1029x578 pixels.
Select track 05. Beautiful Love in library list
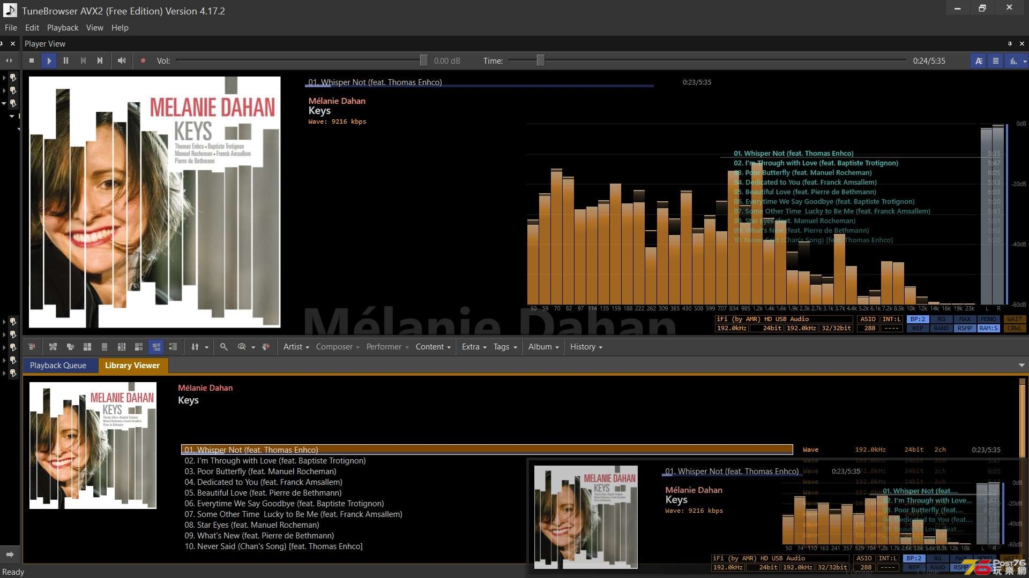pyautogui.click(x=263, y=493)
